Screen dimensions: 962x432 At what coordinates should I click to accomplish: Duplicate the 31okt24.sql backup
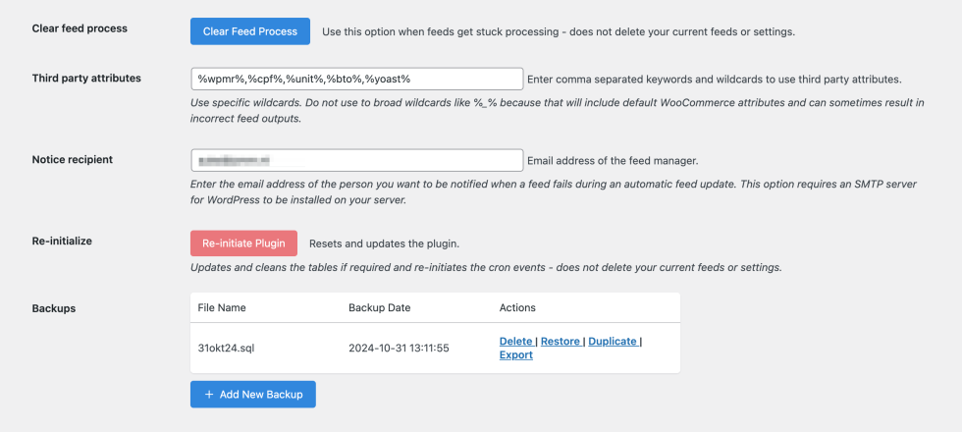coord(613,342)
